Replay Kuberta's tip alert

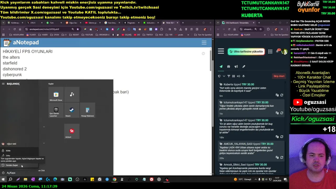pyautogui.click(x=282, y=95)
